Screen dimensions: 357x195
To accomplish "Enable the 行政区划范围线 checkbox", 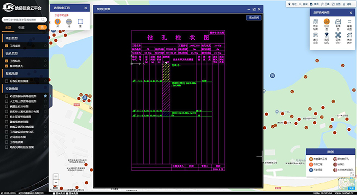I will 7,81.
